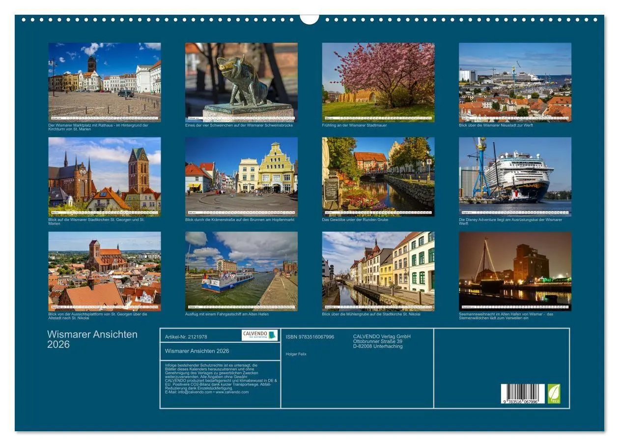Click the Runde Grube canal photo

(x=378, y=177)
